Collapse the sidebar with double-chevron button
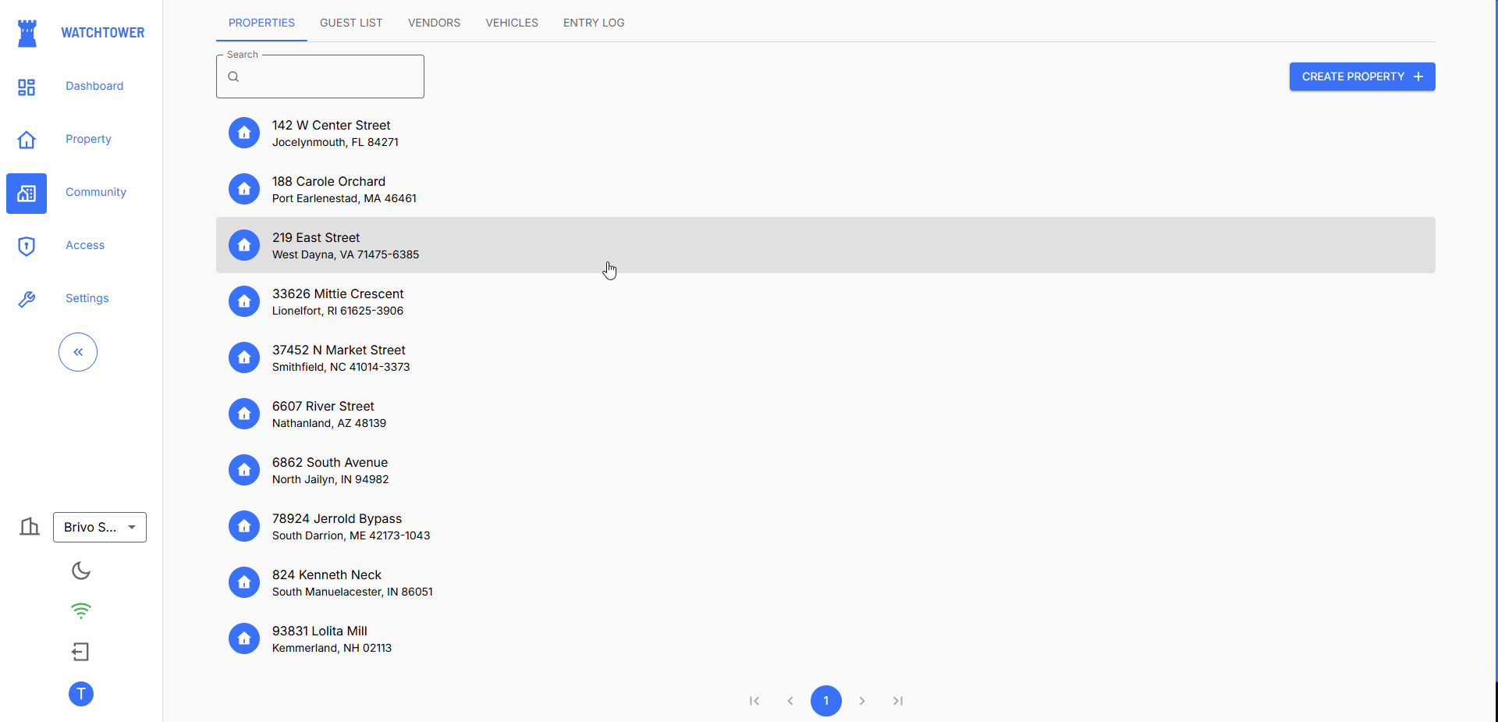Viewport: 1498px width, 722px height. click(x=78, y=352)
